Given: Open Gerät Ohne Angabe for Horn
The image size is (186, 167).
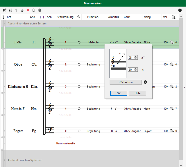Looking at the screenshot, I should tap(132, 109).
